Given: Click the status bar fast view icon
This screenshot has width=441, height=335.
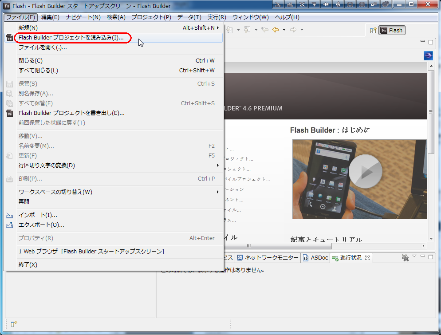Looking at the screenshot, I should [x=14, y=324].
